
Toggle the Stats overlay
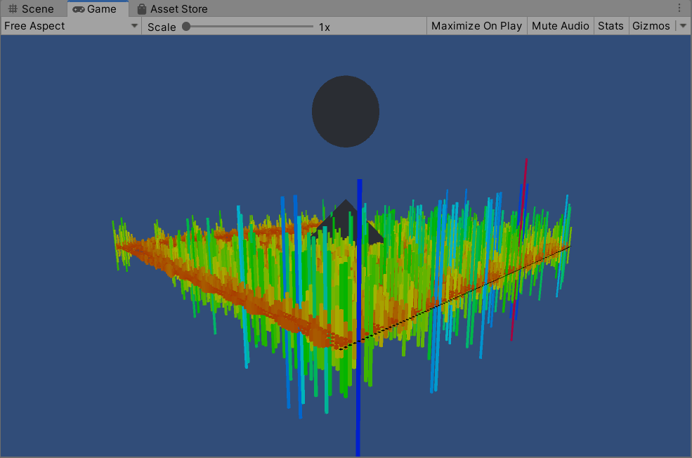[x=611, y=26]
